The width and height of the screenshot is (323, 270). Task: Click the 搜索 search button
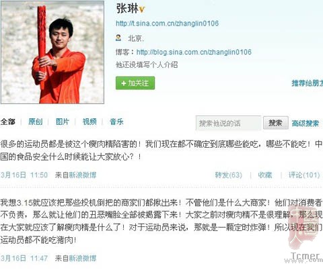coord(276,123)
